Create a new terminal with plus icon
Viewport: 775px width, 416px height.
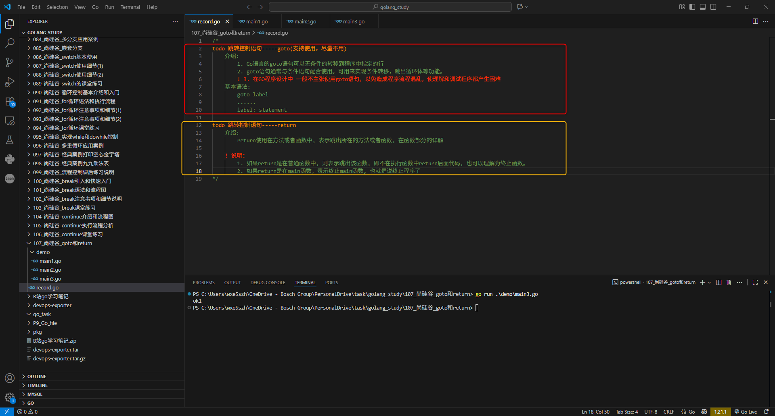(x=702, y=283)
